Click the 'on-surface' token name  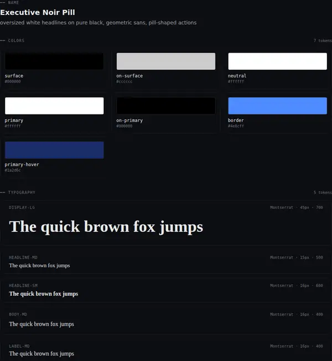[x=129, y=76]
